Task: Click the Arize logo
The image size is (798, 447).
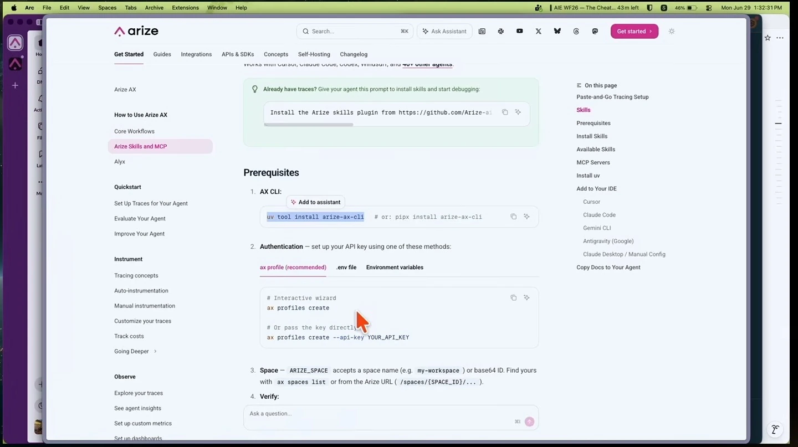Action: coord(136,31)
